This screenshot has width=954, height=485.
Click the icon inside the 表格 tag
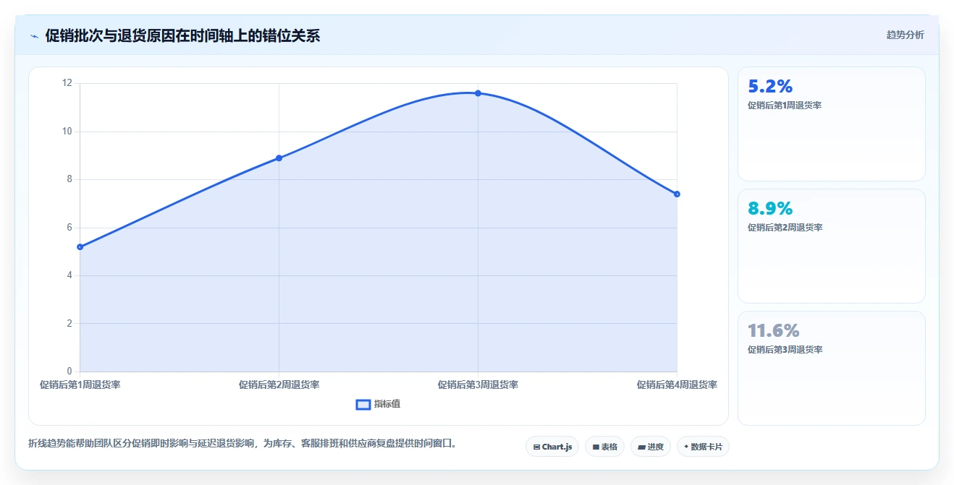pyautogui.click(x=596, y=447)
